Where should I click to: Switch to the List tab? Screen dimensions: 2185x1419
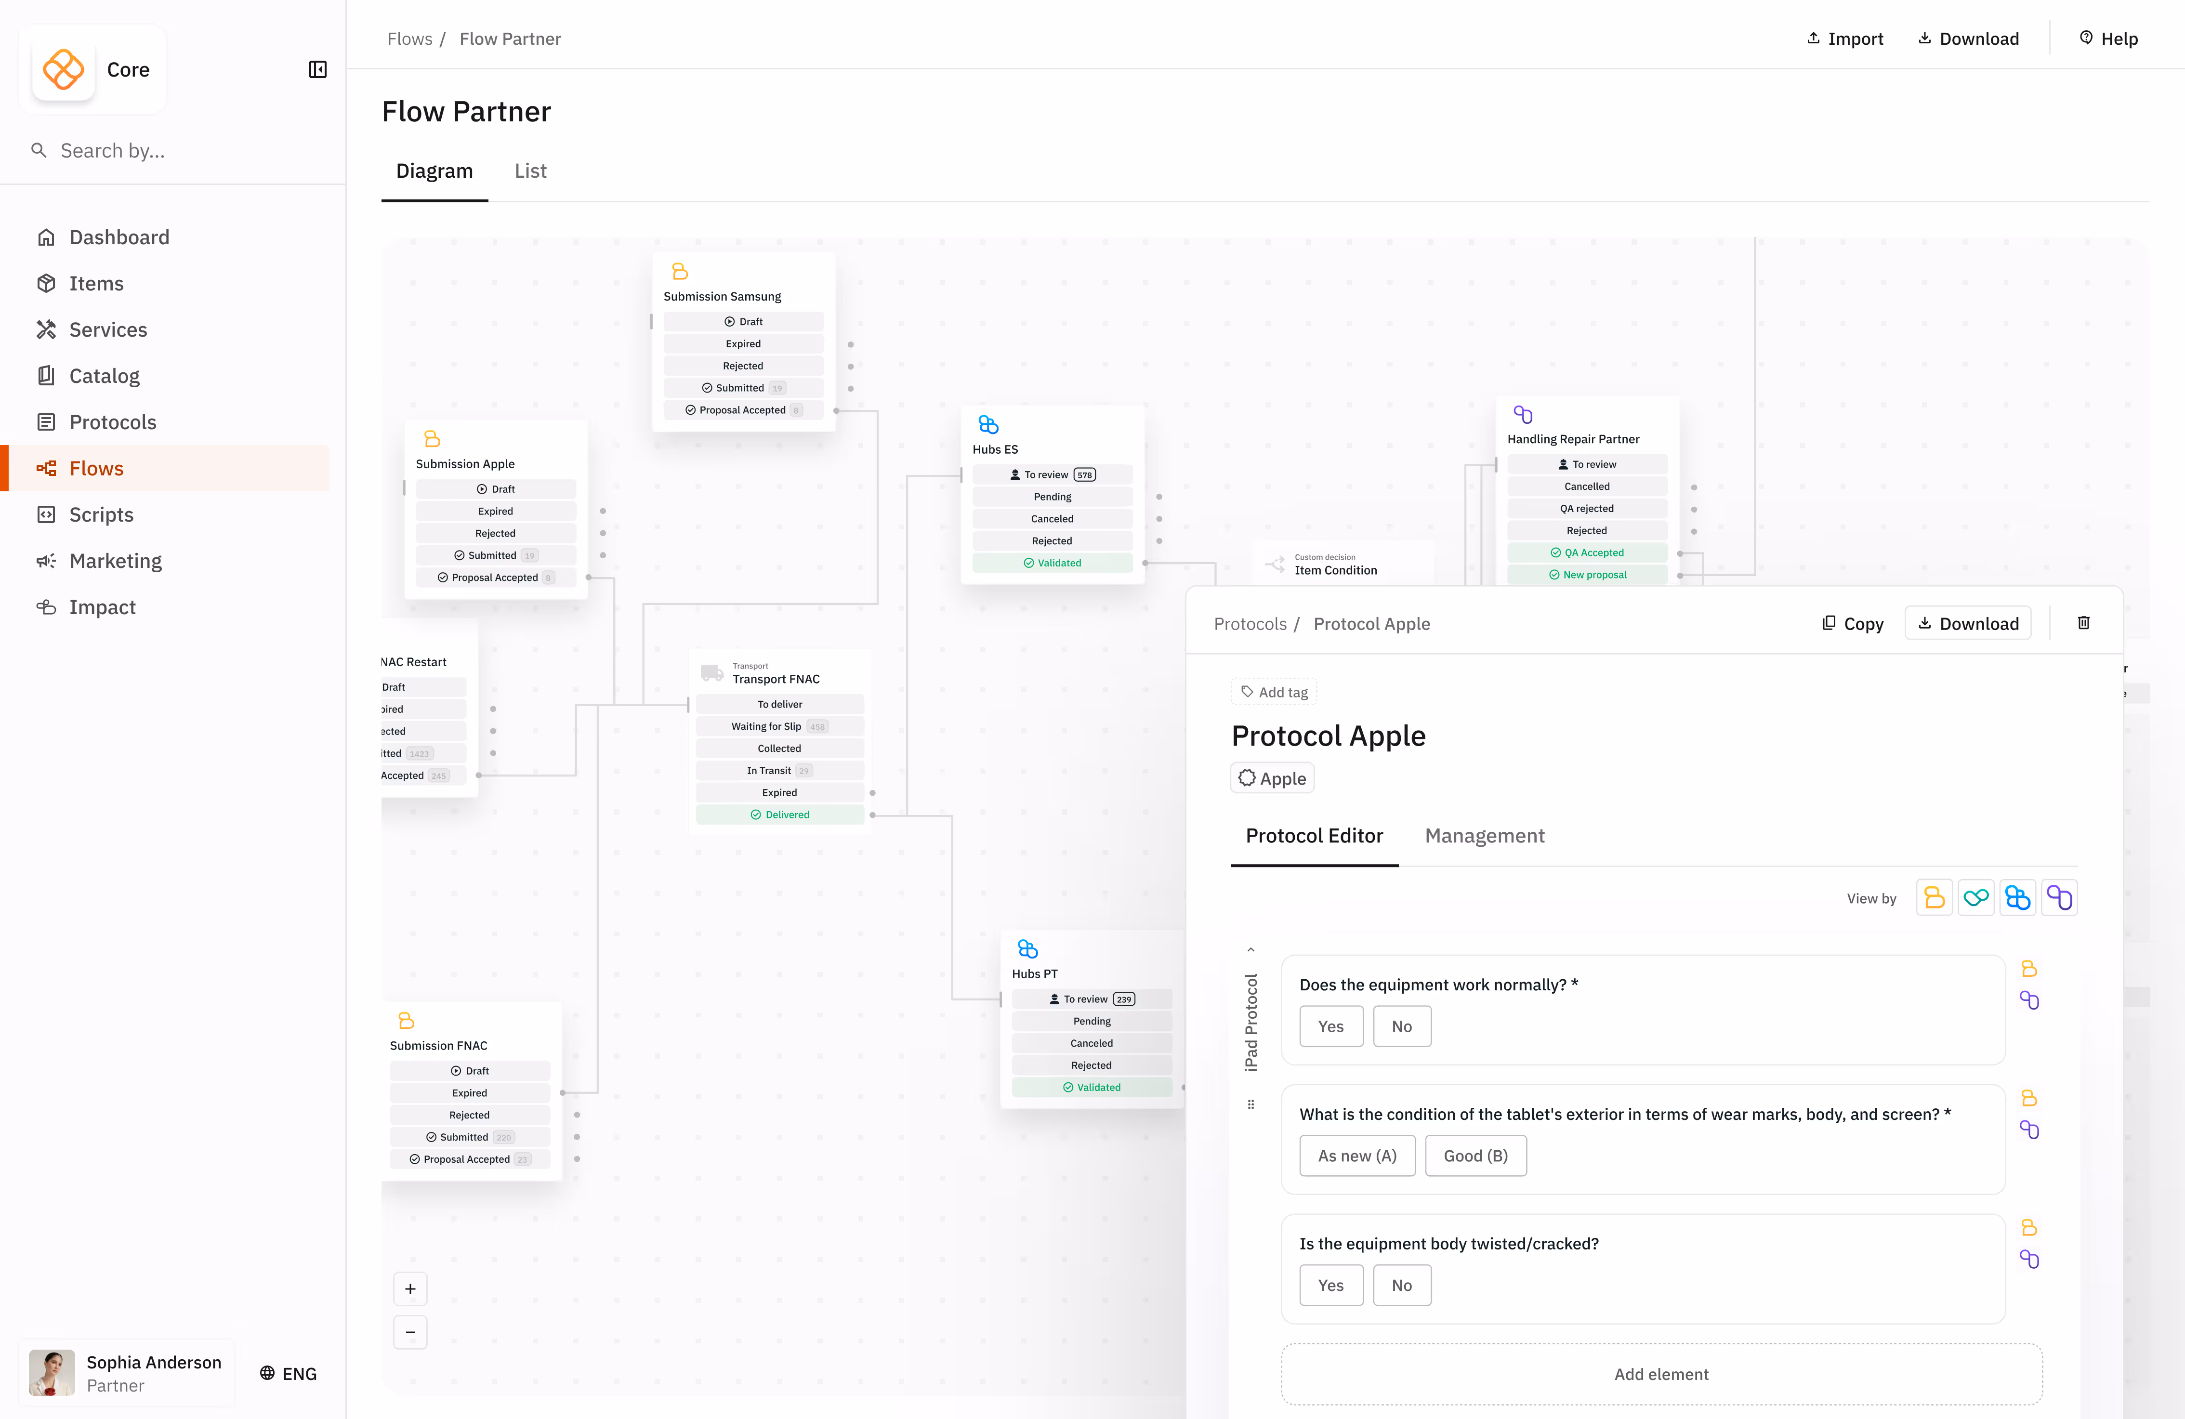click(x=530, y=171)
